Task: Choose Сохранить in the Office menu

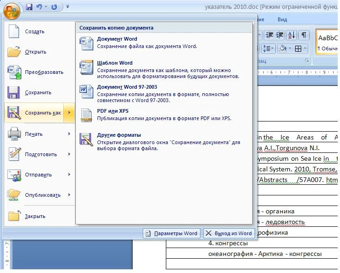Action: (39, 92)
